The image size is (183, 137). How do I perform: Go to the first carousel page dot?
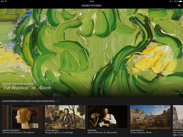point(171,93)
